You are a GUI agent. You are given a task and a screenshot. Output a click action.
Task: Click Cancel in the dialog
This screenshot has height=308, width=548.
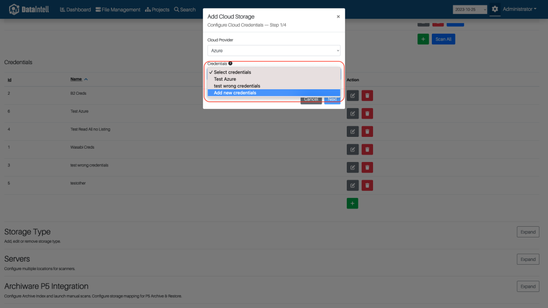[311, 99]
